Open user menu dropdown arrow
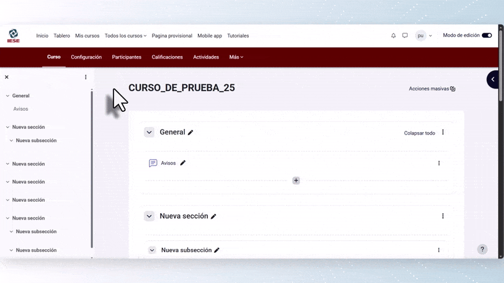The height and width of the screenshot is (283, 504). coord(430,36)
